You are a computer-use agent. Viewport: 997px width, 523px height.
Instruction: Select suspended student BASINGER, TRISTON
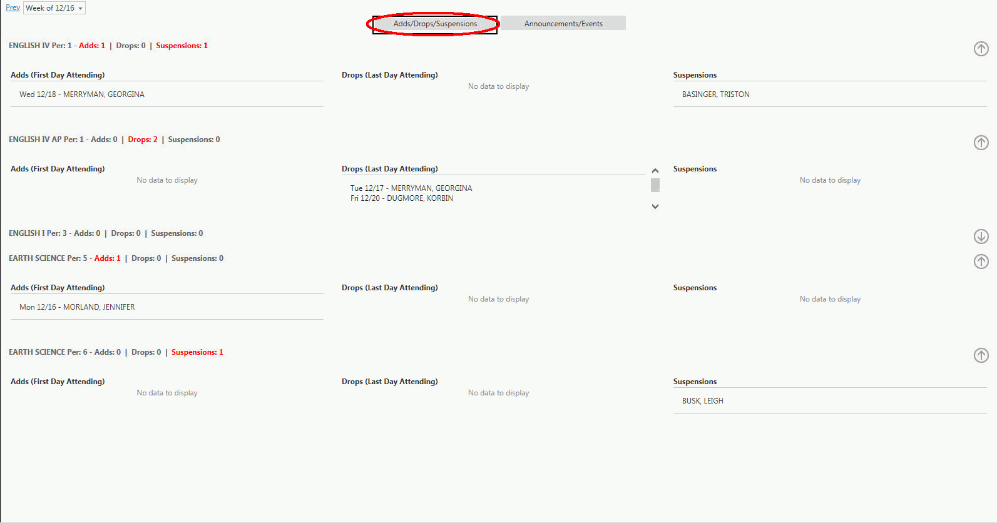pyautogui.click(x=715, y=94)
